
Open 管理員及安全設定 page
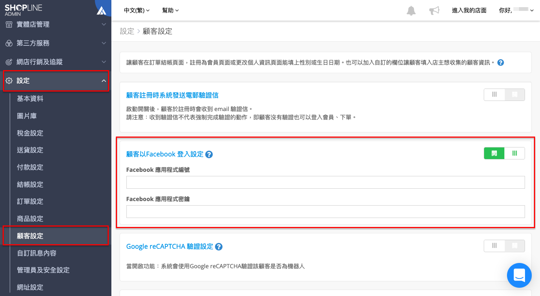coord(43,270)
